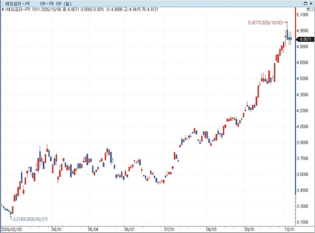The height and width of the screenshot is (233, 315).
Task: Click the 10/01 x-axis date label
Action: [290, 229]
